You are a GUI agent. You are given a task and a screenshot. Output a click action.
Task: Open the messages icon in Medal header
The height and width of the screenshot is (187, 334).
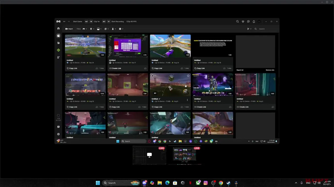pyautogui.click(x=248, y=22)
